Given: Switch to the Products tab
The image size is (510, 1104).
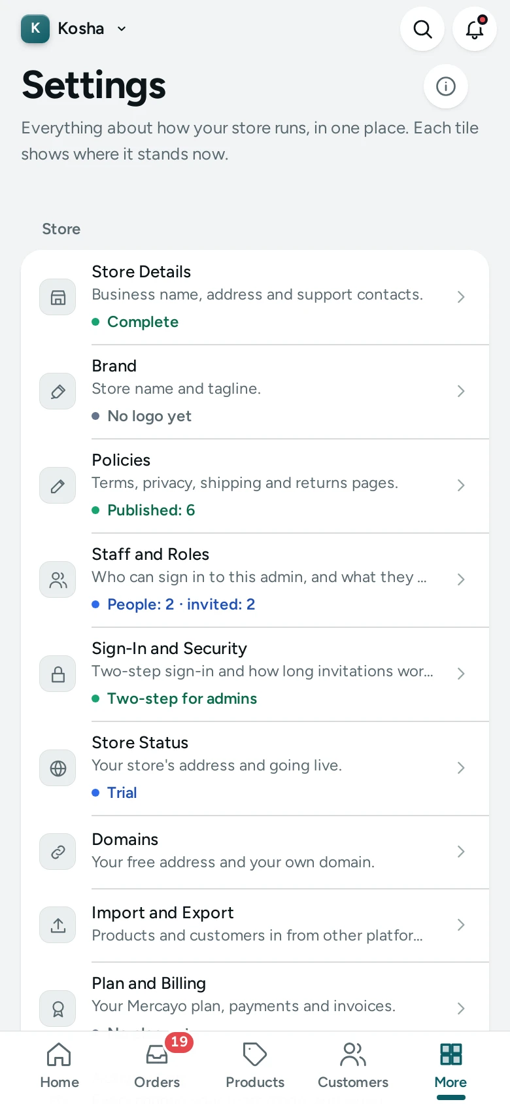Looking at the screenshot, I should point(255,1067).
